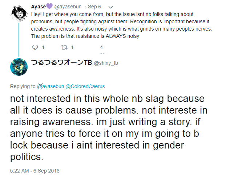Click the blue thread connector line
This screenshot has height=178, width=226.
19,40
